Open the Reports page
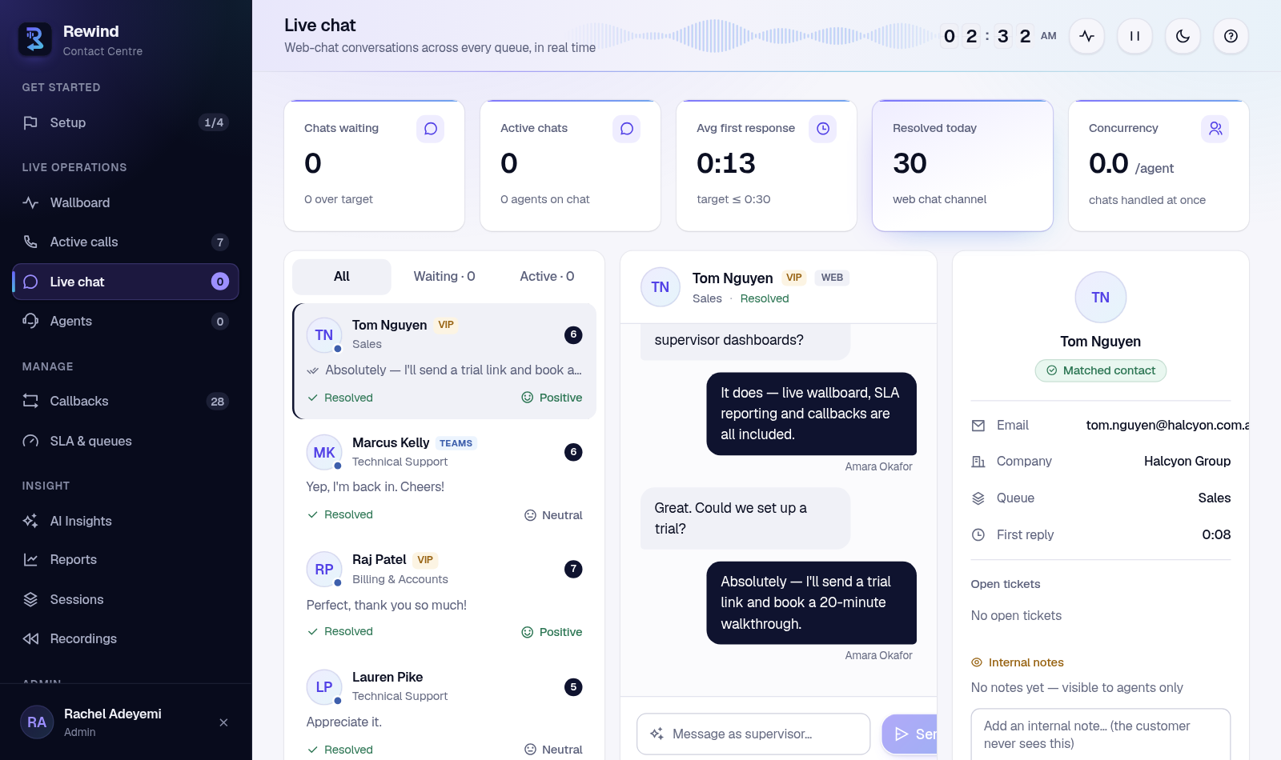Viewport: 1281px width, 760px height. (126, 559)
